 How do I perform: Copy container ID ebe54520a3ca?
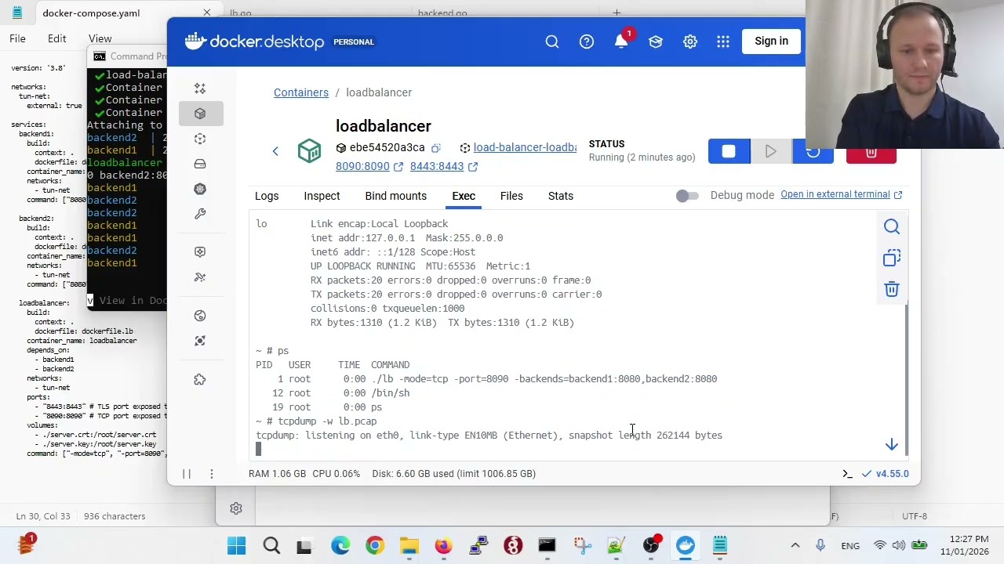click(436, 147)
